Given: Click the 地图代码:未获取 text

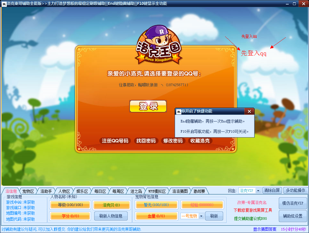Looking at the screenshot, I should [20, 219].
